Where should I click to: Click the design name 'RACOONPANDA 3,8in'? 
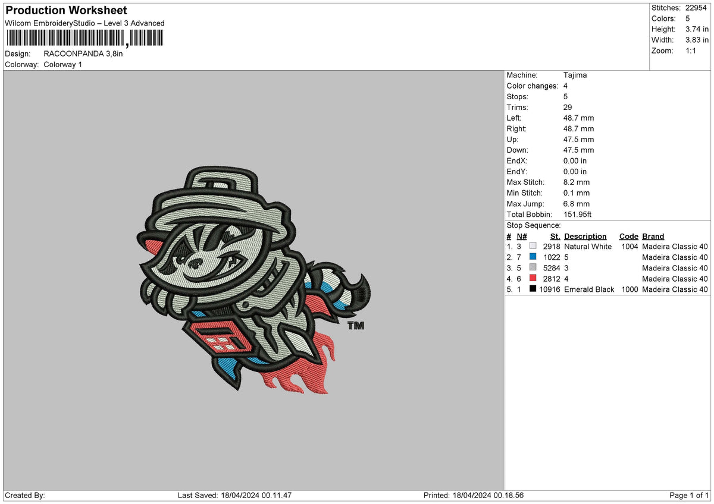(83, 53)
